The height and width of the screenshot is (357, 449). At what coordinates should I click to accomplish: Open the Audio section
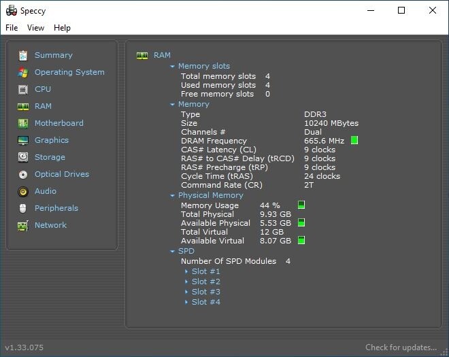46,191
